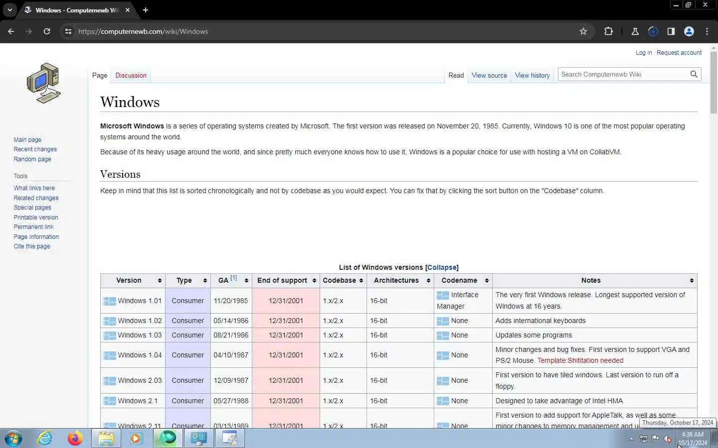Click the browser address bar URL
The width and height of the screenshot is (718, 448).
(x=143, y=31)
